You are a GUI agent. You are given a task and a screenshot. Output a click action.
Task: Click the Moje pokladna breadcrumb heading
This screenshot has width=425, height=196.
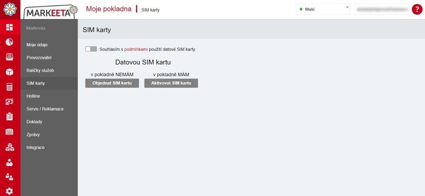tap(109, 9)
